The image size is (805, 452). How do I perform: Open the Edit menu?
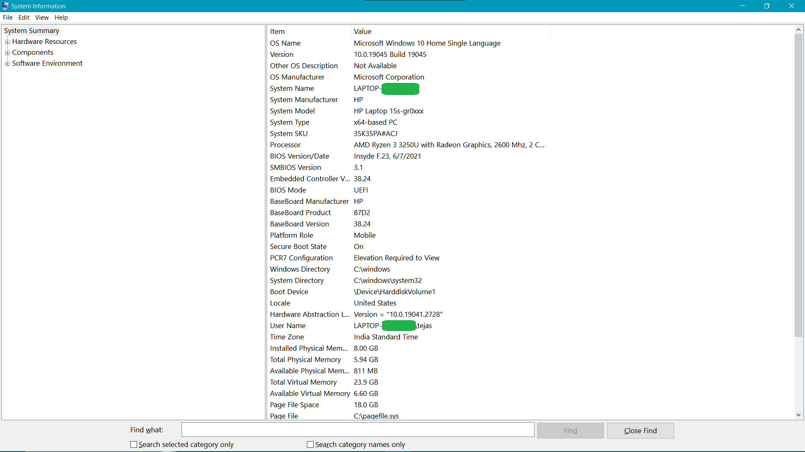24,18
